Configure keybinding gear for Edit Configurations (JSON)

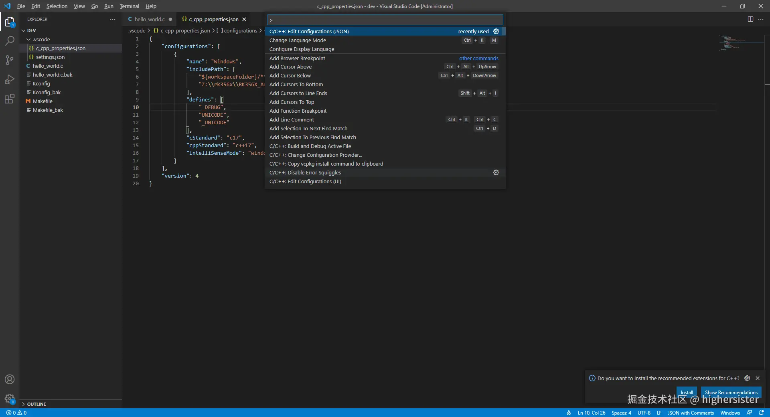[496, 31]
